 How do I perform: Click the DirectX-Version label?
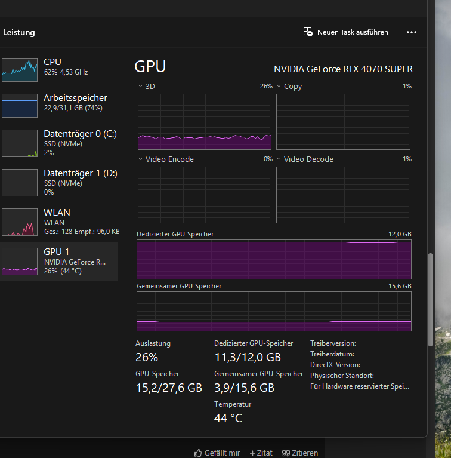335,365
